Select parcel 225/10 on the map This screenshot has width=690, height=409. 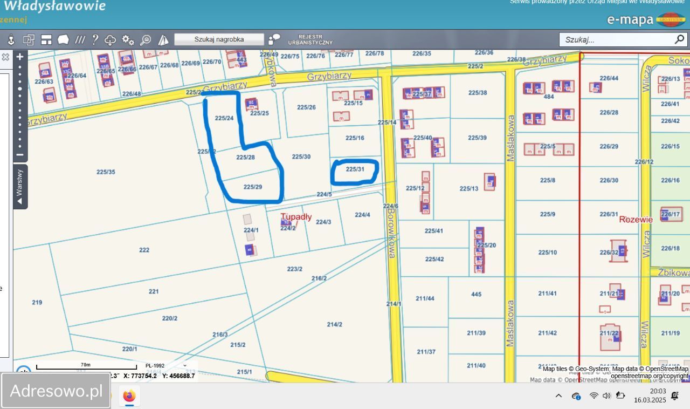[x=547, y=252]
